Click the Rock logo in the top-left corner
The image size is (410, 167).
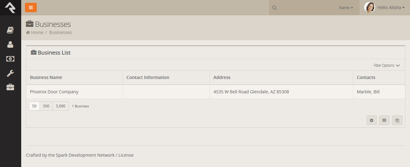(10, 7)
